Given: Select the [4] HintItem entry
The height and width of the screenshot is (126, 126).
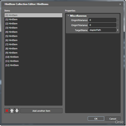Looking at the screenshot, I should tap(33, 32).
